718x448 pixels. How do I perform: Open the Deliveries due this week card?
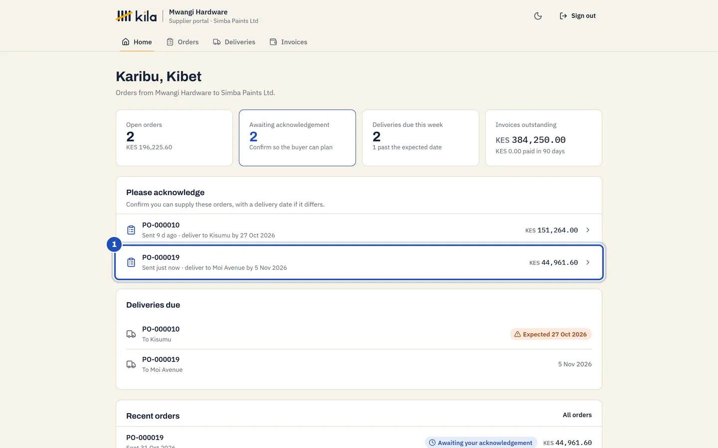[x=420, y=138]
